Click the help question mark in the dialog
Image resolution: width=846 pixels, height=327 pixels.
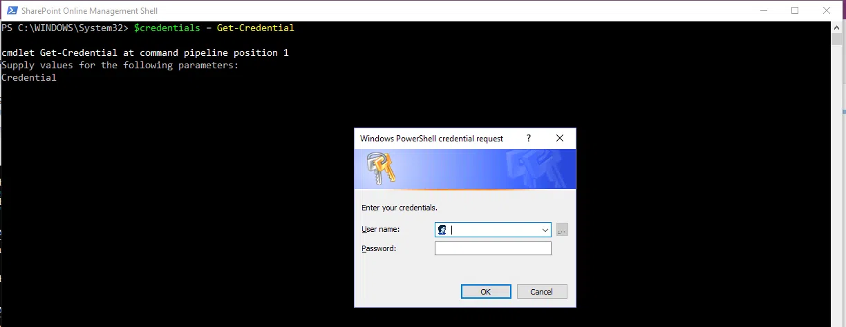(x=529, y=138)
